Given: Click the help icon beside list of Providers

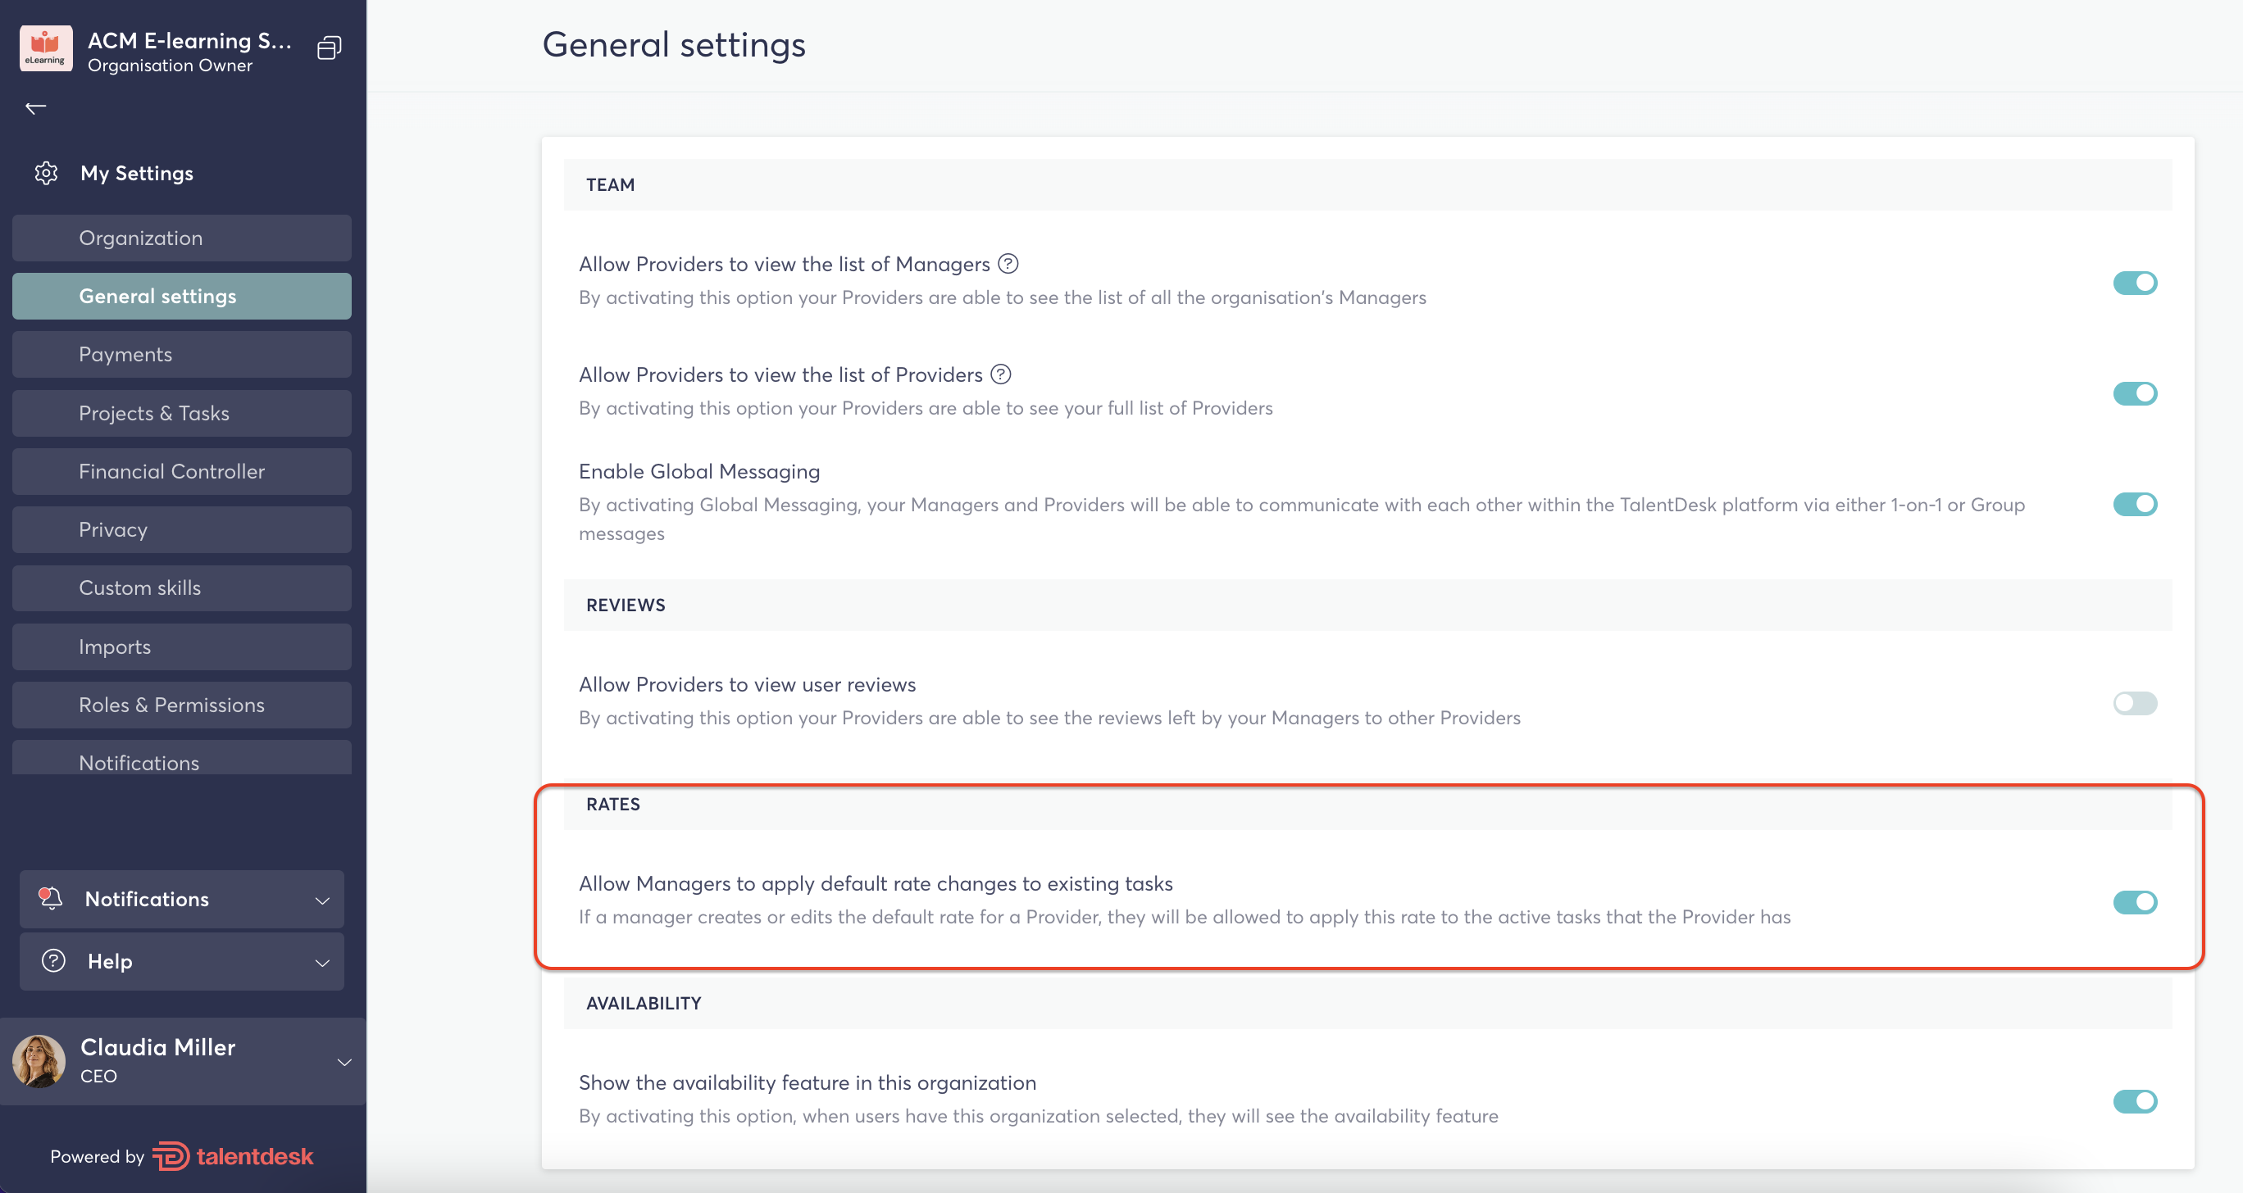Looking at the screenshot, I should point(1000,374).
